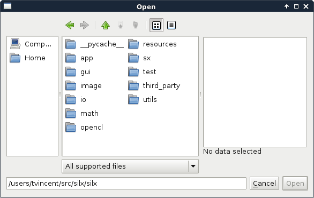
Task: Select the resources folder
Action: coord(152,44)
